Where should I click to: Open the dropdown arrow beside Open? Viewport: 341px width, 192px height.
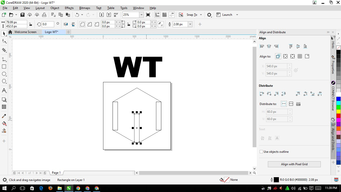click(16, 15)
